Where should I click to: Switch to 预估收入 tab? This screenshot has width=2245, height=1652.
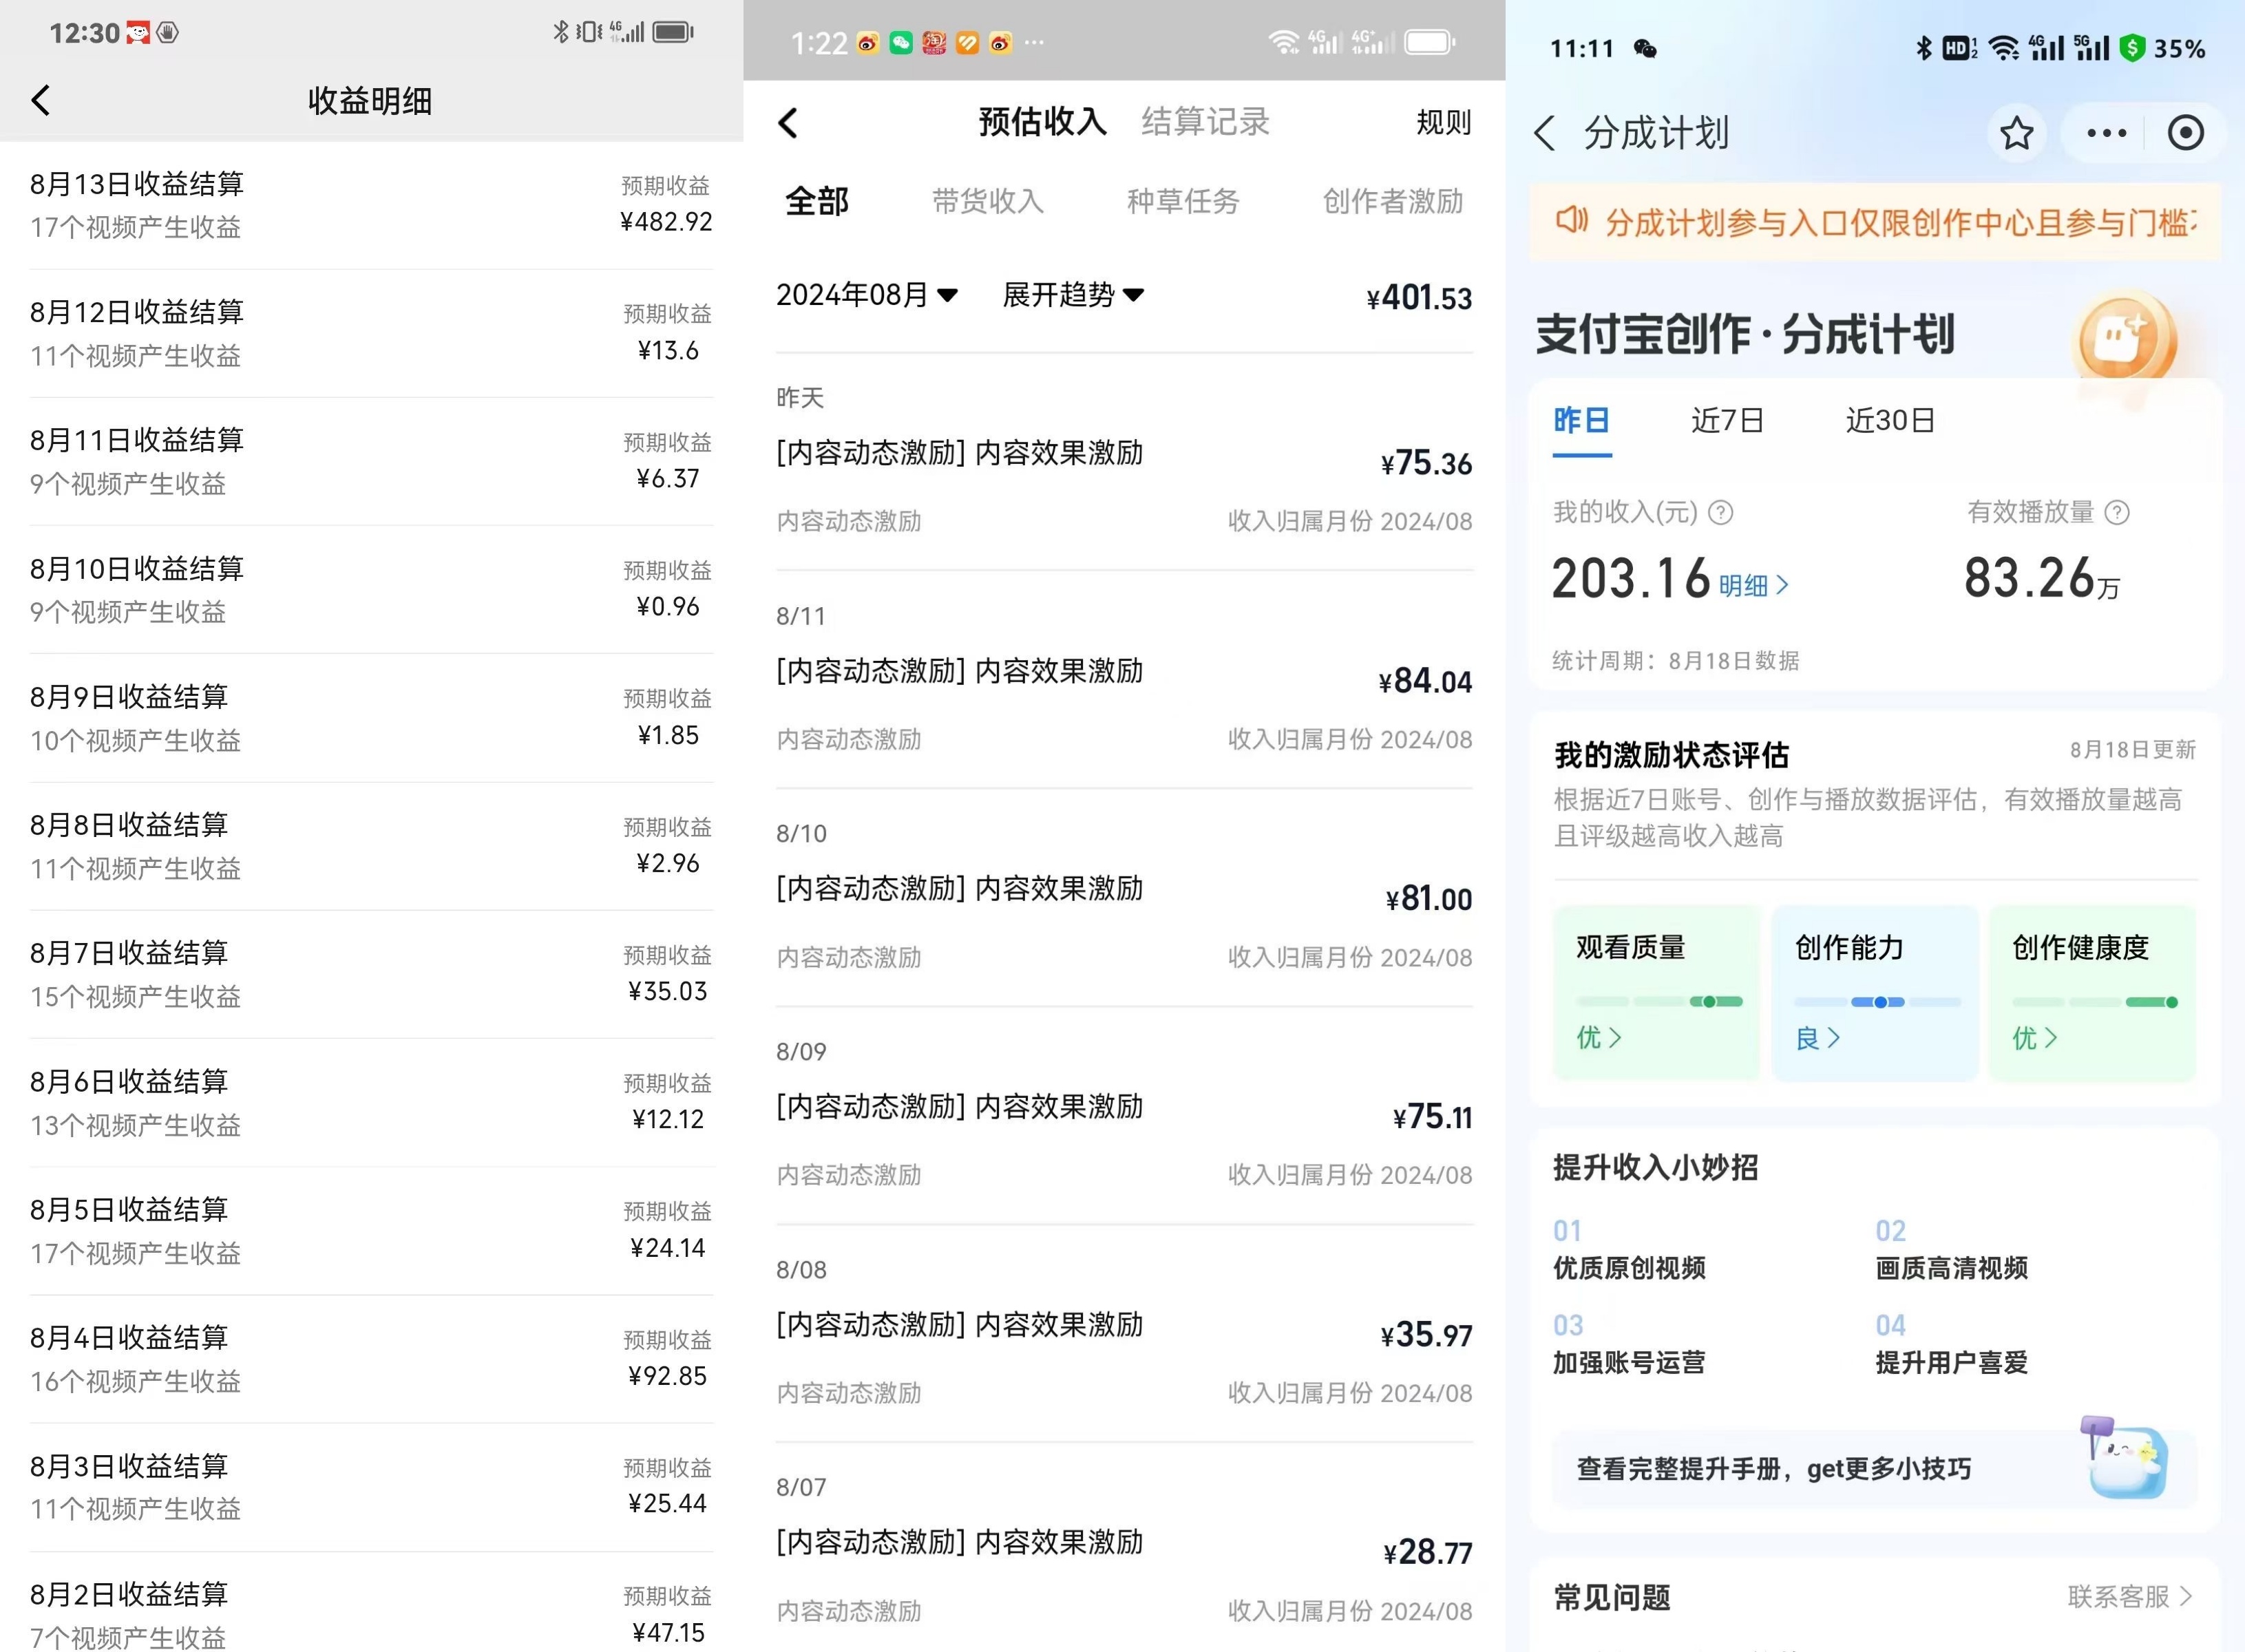(1042, 122)
